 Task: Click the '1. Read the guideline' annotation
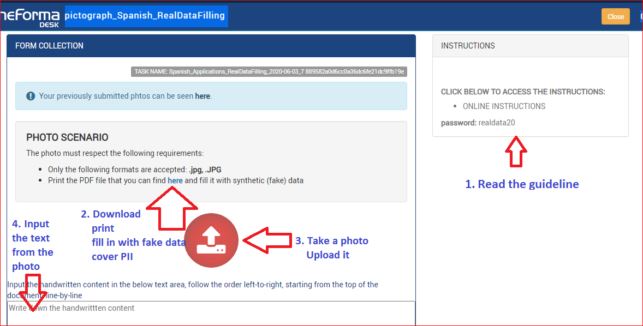click(521, 184)
